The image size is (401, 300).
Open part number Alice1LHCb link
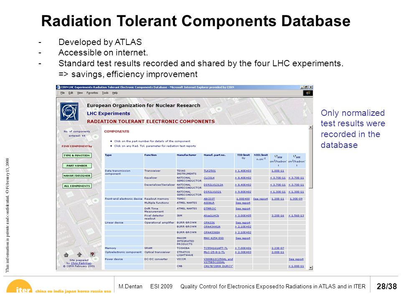211,215
